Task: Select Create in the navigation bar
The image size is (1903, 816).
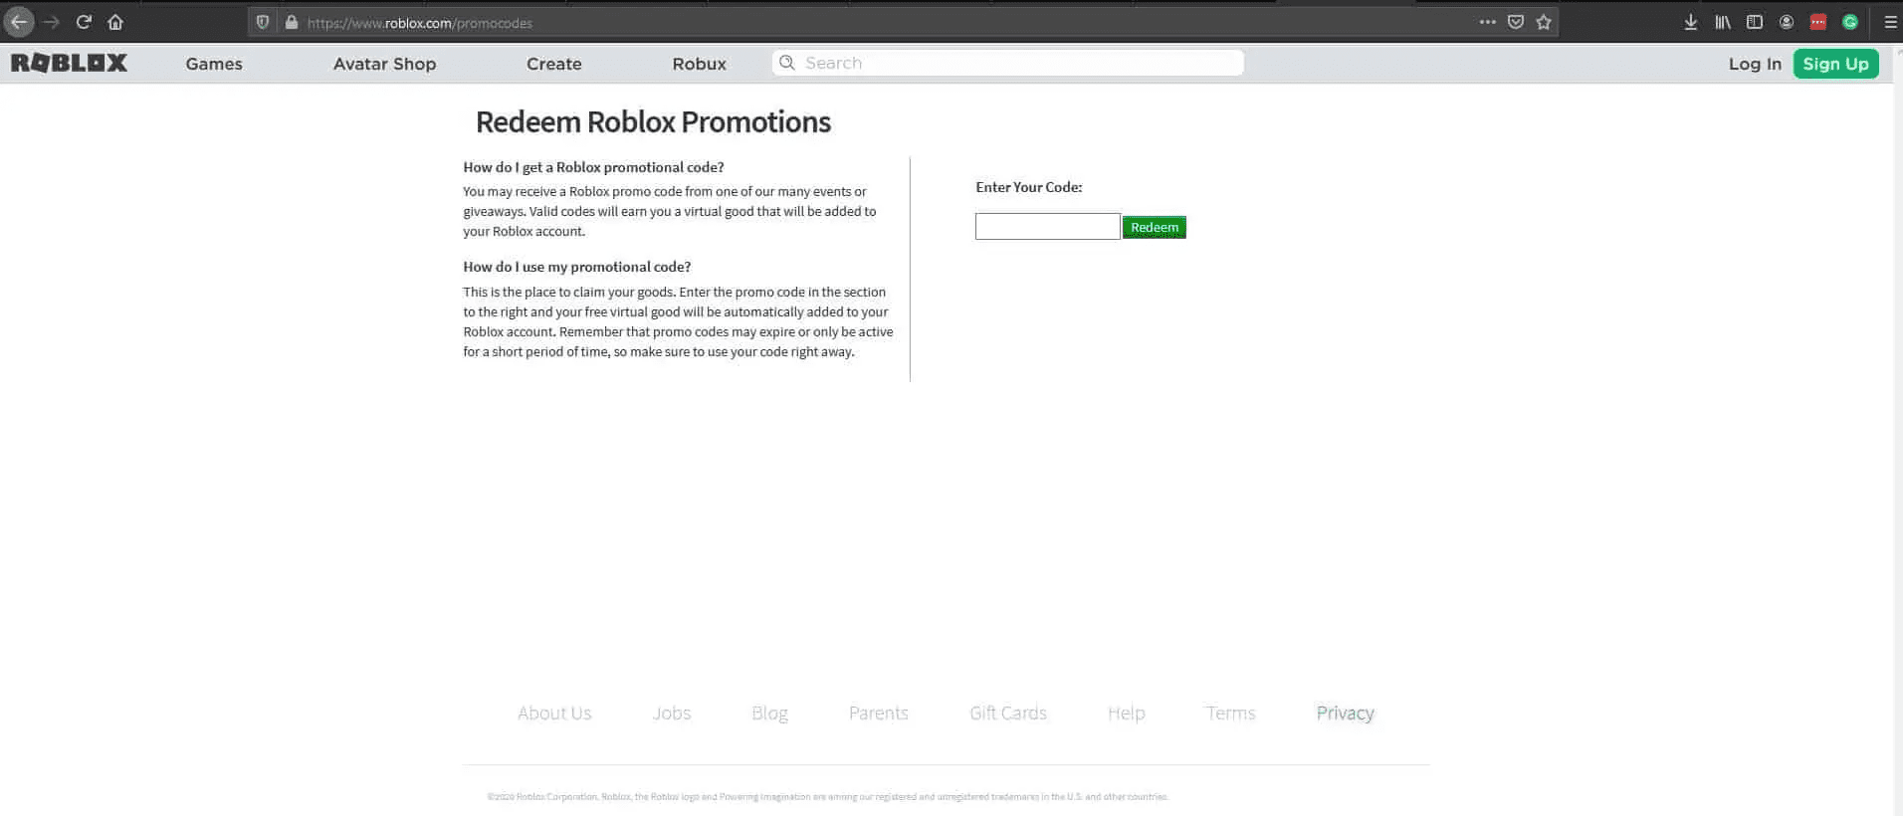Action: [x=554, y=64]
